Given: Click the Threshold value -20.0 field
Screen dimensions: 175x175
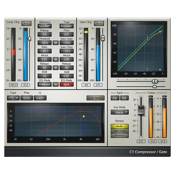Looking at the screenshot, I should coord(45,43).
